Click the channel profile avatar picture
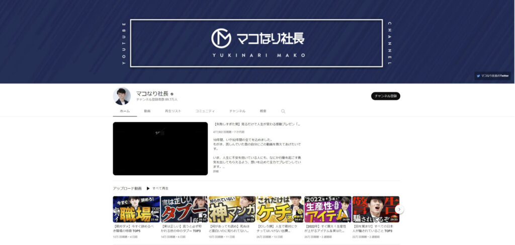The width and height of the screenshot is (515, 245). pos(122,96)
